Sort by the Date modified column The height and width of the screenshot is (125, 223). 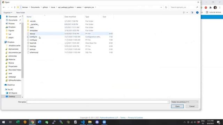click(70, 17)
